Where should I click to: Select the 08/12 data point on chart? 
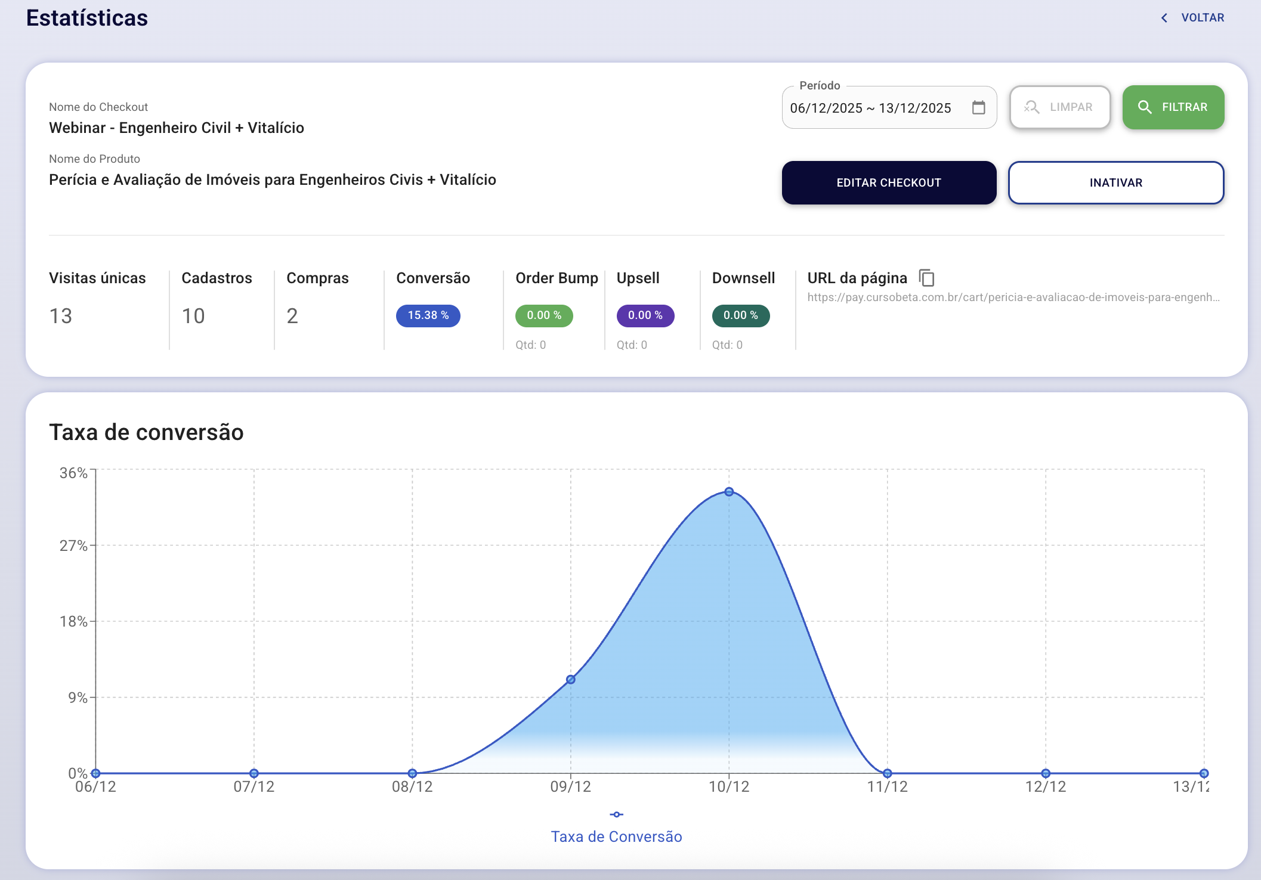(x=412, y=773)
